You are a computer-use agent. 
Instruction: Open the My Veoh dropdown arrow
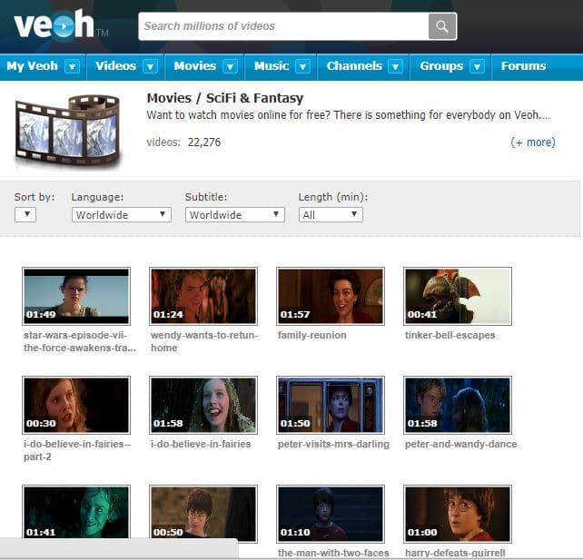(x=72, y=66)
